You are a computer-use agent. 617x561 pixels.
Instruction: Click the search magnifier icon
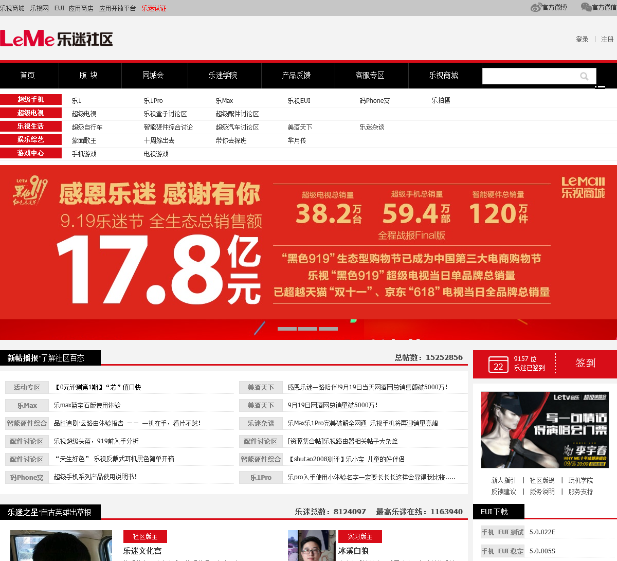click(584, 76)
